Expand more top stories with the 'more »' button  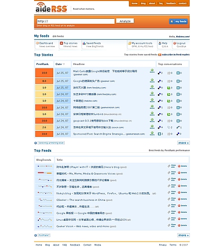(x=183, y=143)
